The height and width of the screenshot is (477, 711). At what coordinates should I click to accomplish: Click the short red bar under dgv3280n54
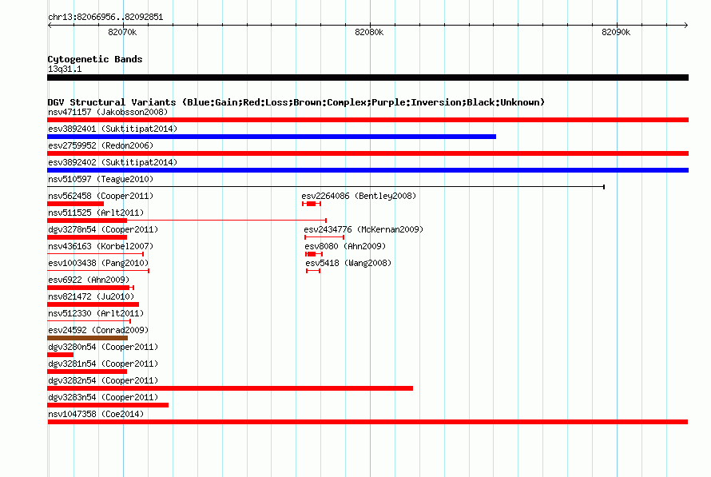point(60,355)
